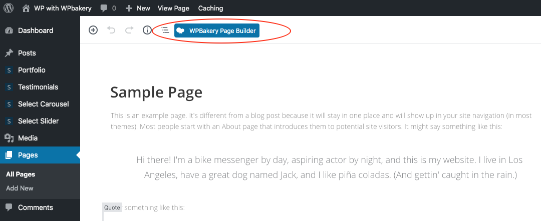Viewport: 541px width, 221px height.
Task: Open the Caching menu
Action: 210,8
